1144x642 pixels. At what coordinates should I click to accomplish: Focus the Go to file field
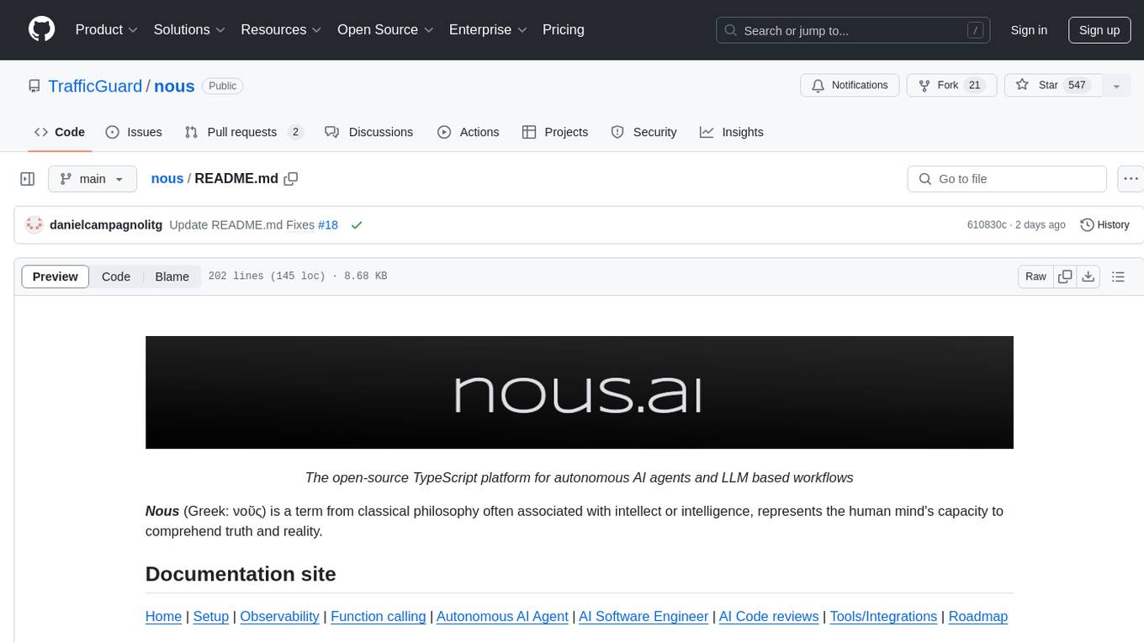[1007, 179]
